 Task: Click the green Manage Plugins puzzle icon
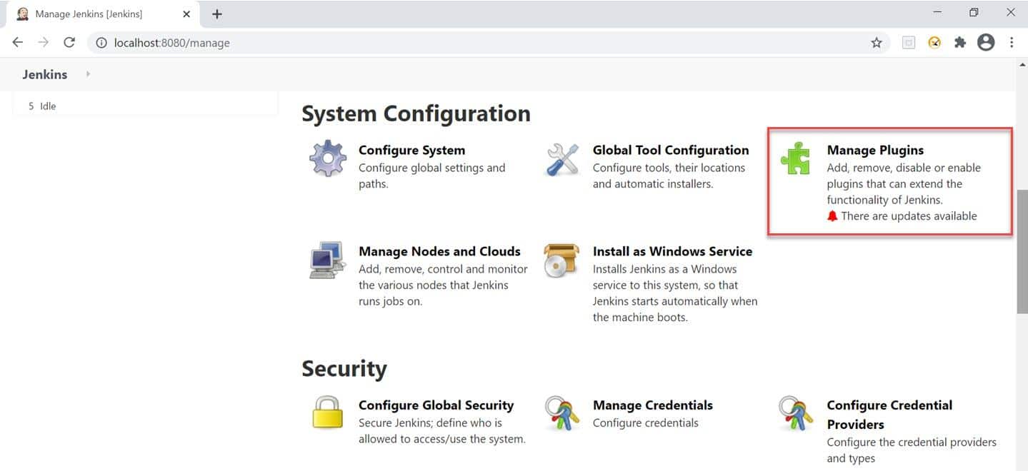[795, 158]
